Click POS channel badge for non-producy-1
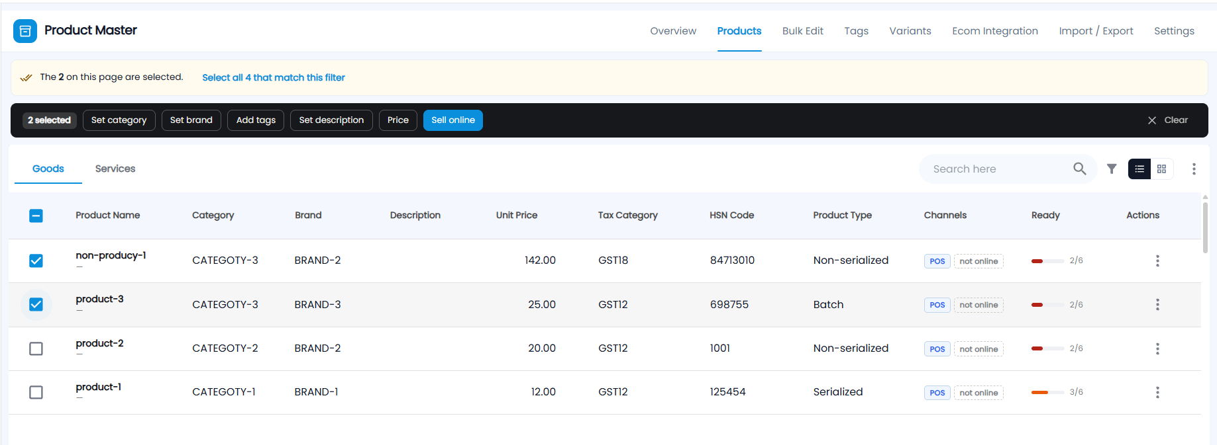Image resolution: width=1217 pixels, height=445 pixels. point(937,261)
